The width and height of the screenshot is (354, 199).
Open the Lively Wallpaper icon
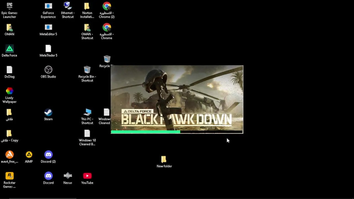(9, 95)
